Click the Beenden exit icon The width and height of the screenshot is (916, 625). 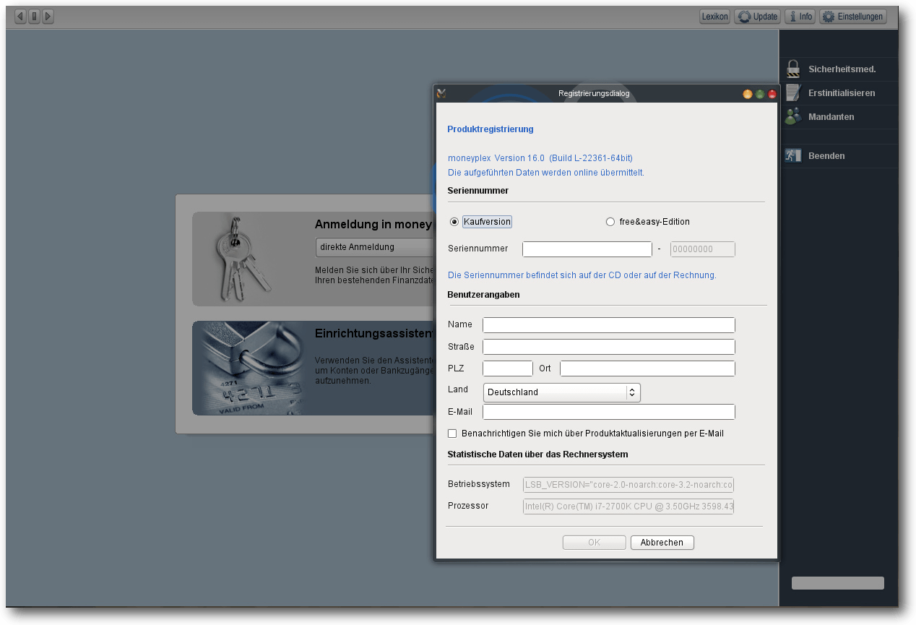(793, 155)
